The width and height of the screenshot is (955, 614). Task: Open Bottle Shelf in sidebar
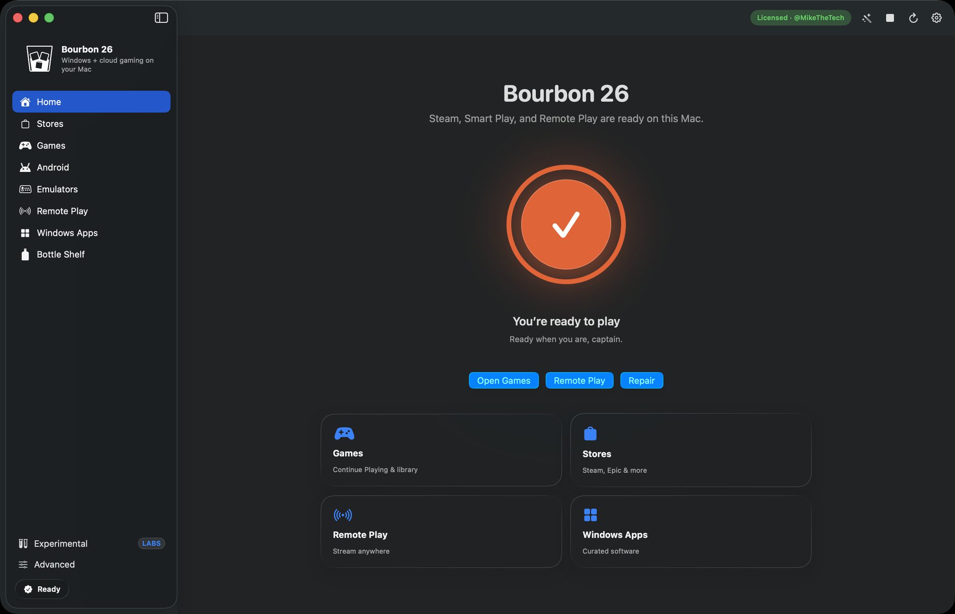(91, 254)
